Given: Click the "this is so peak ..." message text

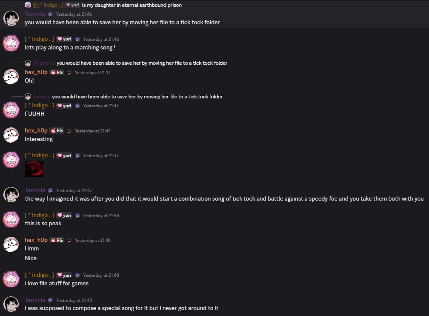Looking at the screenshot, I should [x=46, y=224].
